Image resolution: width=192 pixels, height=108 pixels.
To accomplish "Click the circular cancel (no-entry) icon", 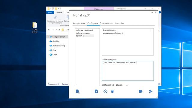I will pyautogui.click(x=105, y=91).
